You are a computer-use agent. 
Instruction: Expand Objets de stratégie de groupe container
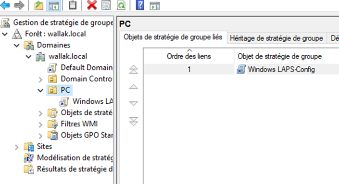point(40,113)
